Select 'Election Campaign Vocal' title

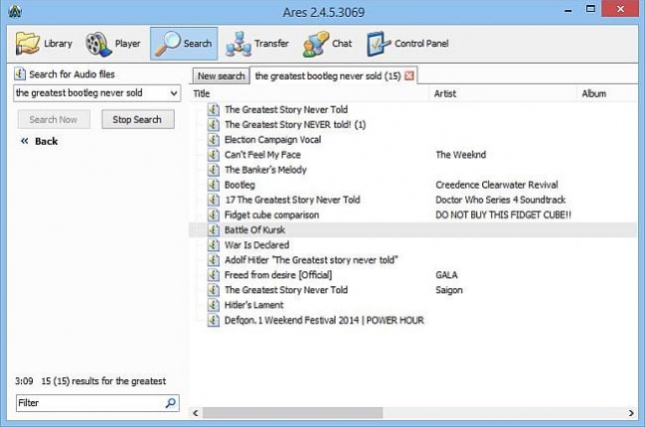point(272,140)
